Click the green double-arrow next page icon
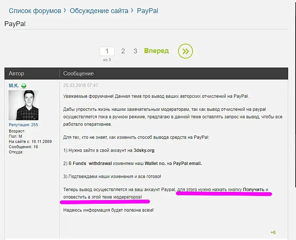Image resolution: width=296 pixels, height=240 pixels. coord(186,51)
